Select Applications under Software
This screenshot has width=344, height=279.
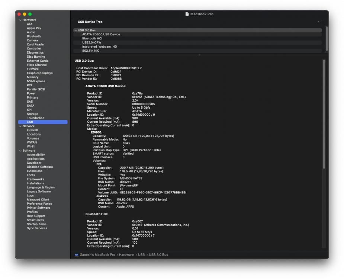(36, 159)
